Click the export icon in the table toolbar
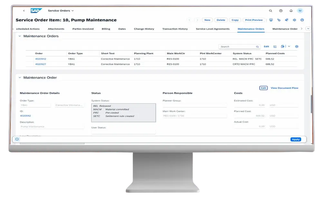Screen dimensions: 322x199 (x=283, y=47)
